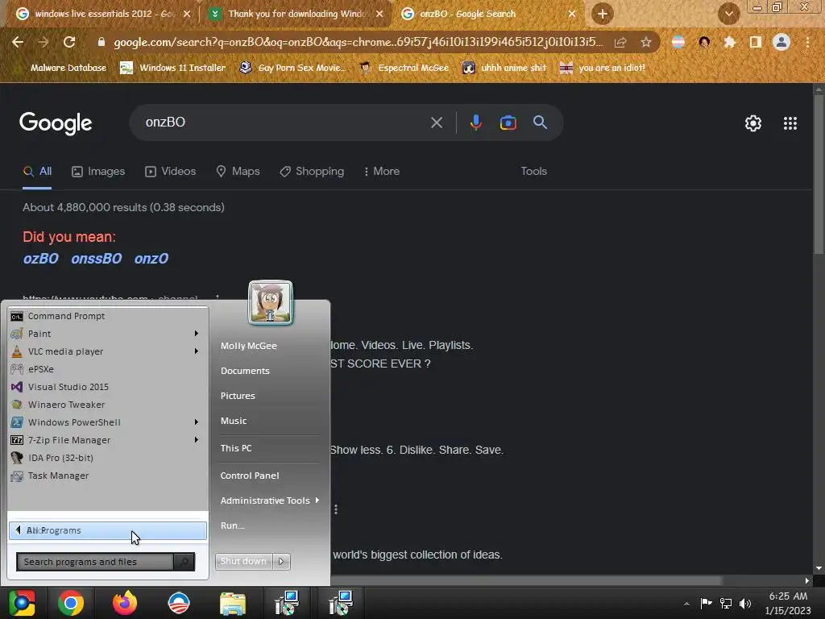Screen dimensions: 825x619
Task: Search by image using the camera icon
Action: [x=508, y=123]
